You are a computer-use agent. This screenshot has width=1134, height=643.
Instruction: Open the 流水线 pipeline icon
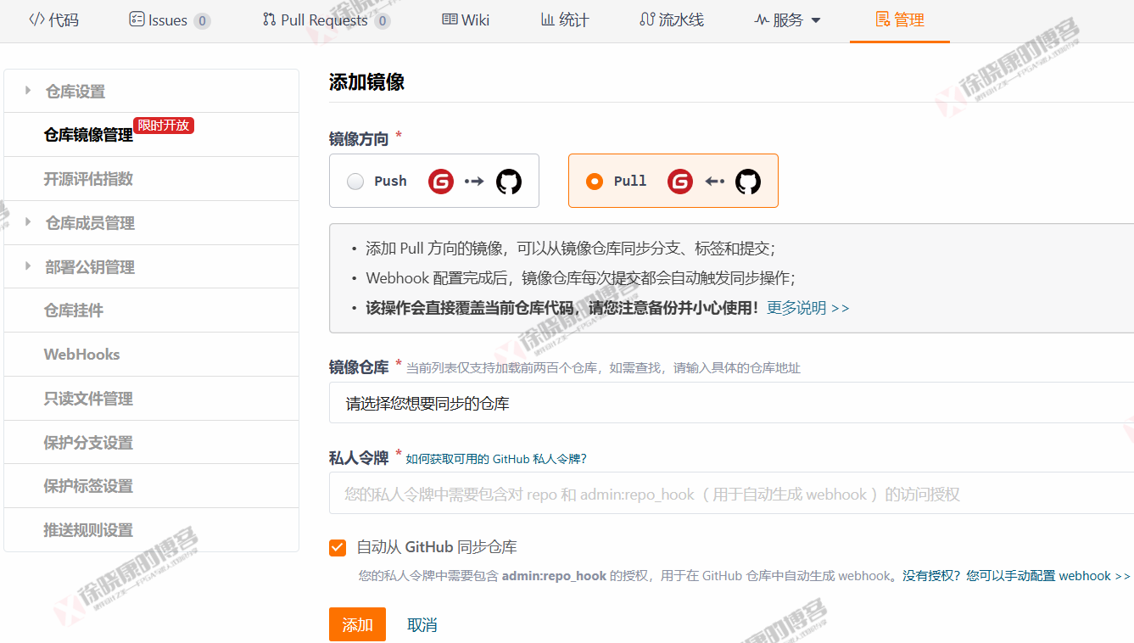645,20
